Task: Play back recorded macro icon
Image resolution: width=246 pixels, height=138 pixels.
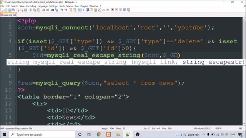Action: click(120, 10)
